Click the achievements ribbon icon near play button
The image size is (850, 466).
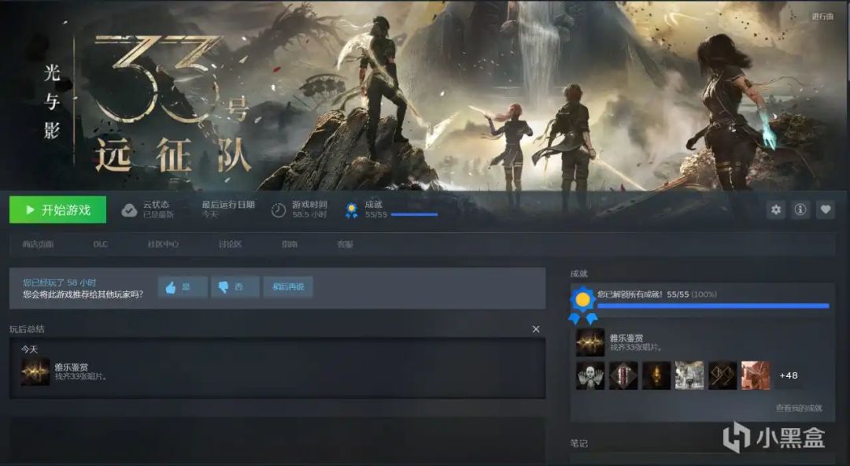tap(352, 210)
